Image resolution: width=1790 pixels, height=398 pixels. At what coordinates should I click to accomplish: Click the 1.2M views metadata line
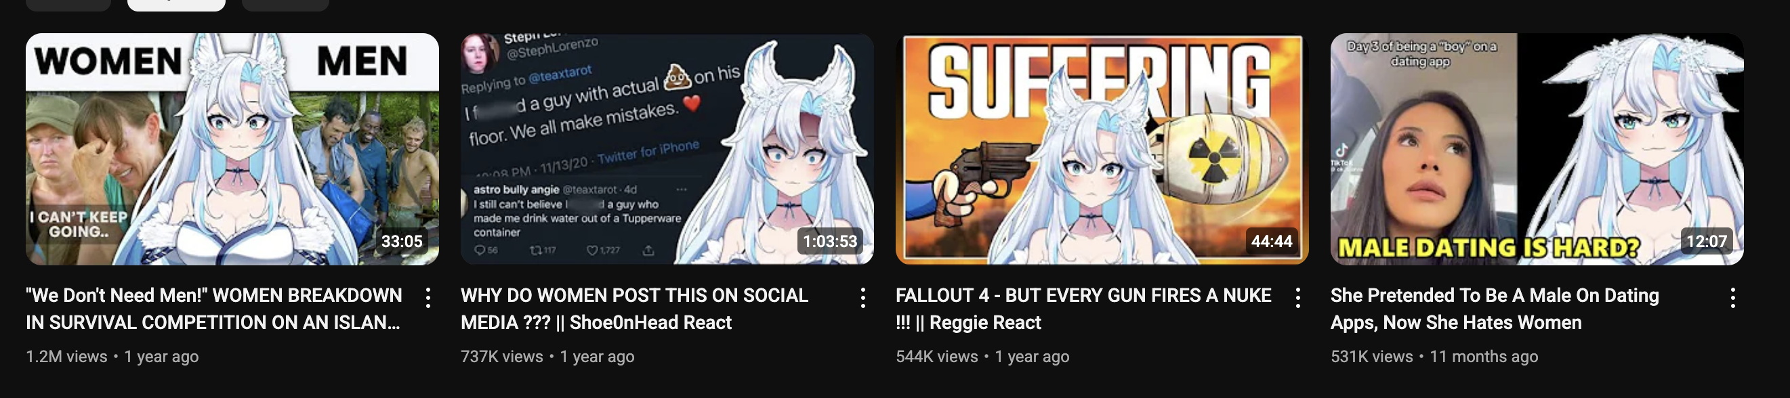click(x=112, y=357)
